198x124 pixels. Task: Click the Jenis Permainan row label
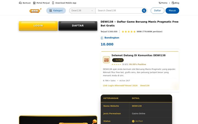112,114
